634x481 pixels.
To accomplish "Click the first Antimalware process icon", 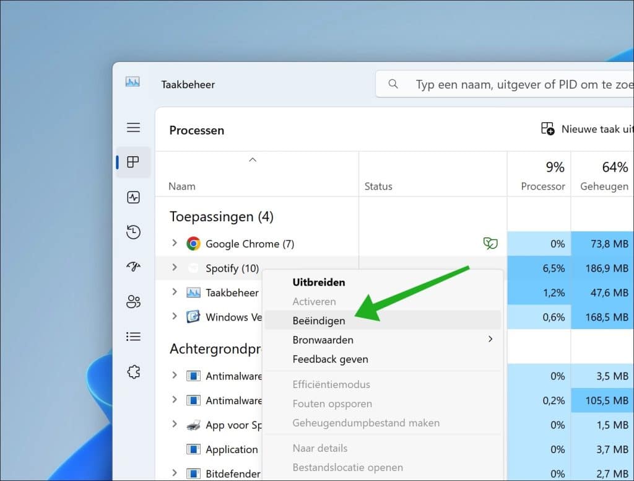I will (x=193, y=376).
